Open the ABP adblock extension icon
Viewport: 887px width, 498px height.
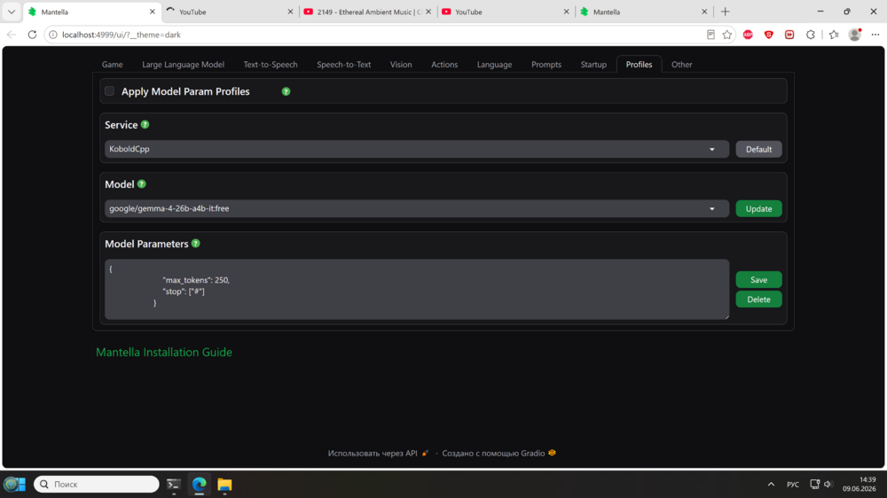[748, 35]
